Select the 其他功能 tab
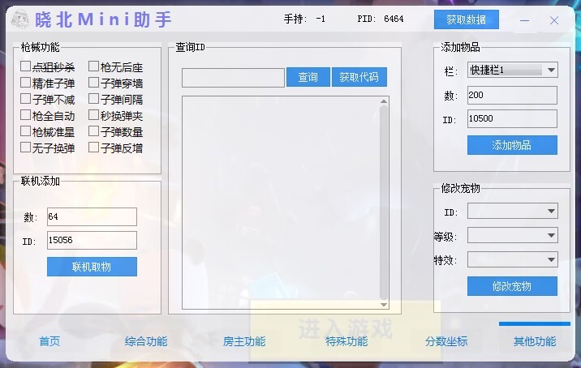The image size is (581, 368). click(535, 341)
